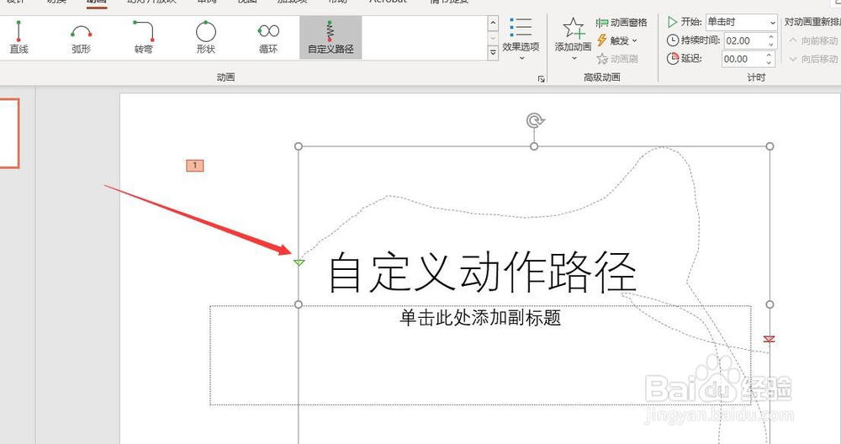Viewport: 841px width, 444px height.
Task: Click the subtitle placeholder 单击此处添加副标题
Action: (480, 318)
